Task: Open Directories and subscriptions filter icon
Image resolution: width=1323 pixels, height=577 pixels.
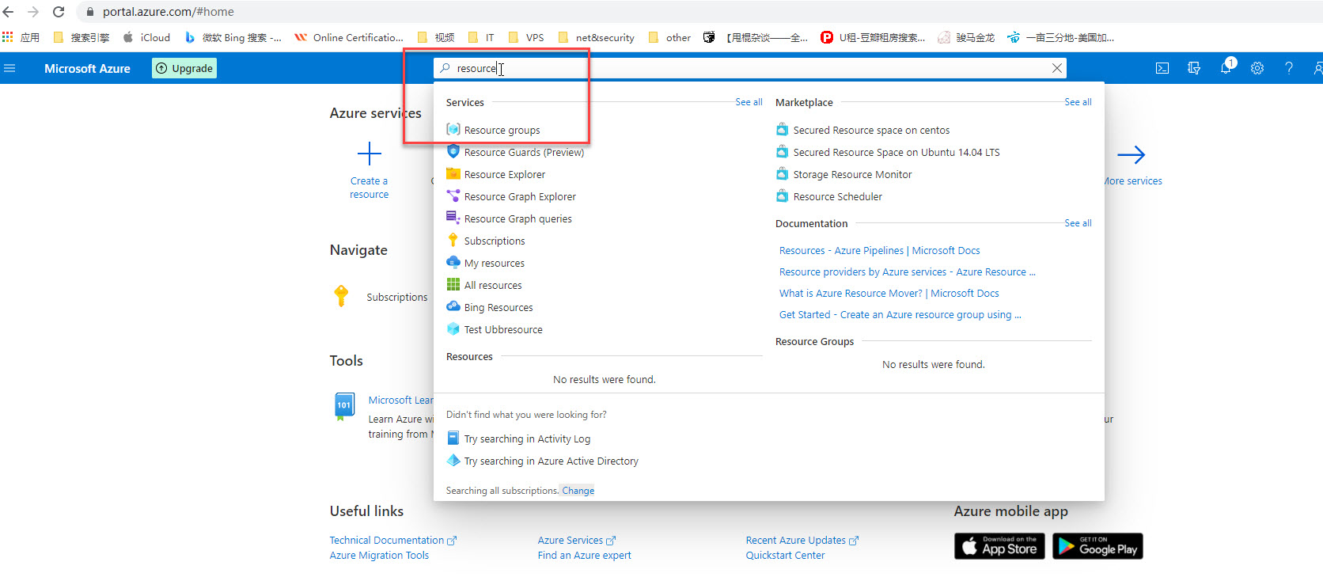Action: [1194, 69]
